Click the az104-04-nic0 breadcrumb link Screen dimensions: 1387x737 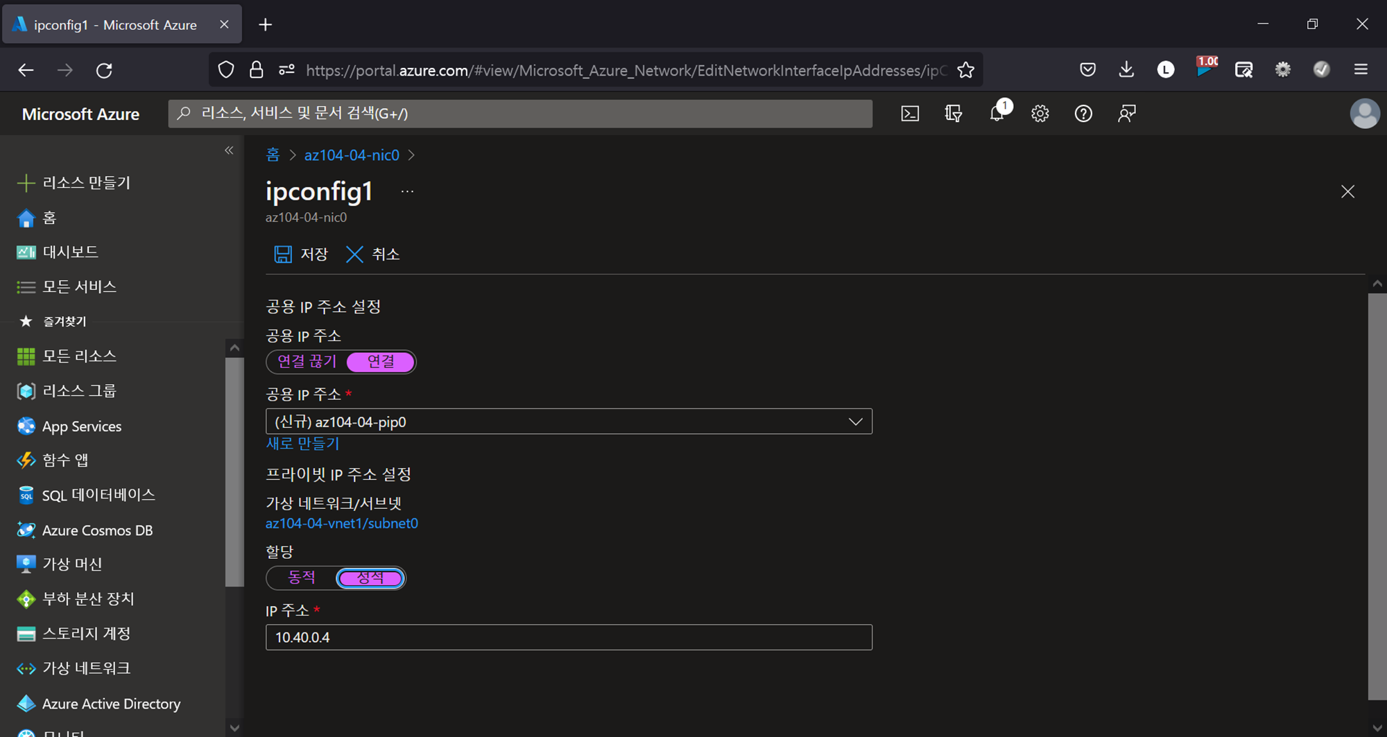[352, 155]
